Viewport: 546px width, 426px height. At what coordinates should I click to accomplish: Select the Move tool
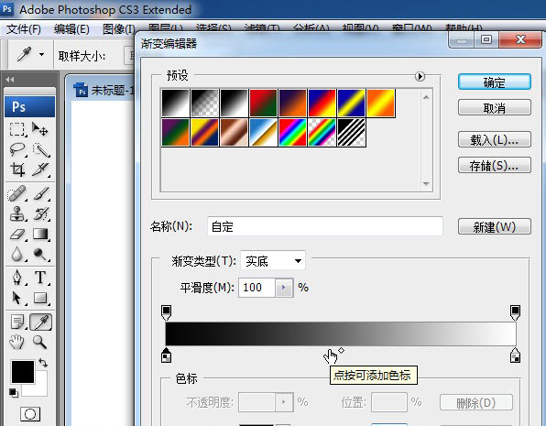click(x=40, y=129)
